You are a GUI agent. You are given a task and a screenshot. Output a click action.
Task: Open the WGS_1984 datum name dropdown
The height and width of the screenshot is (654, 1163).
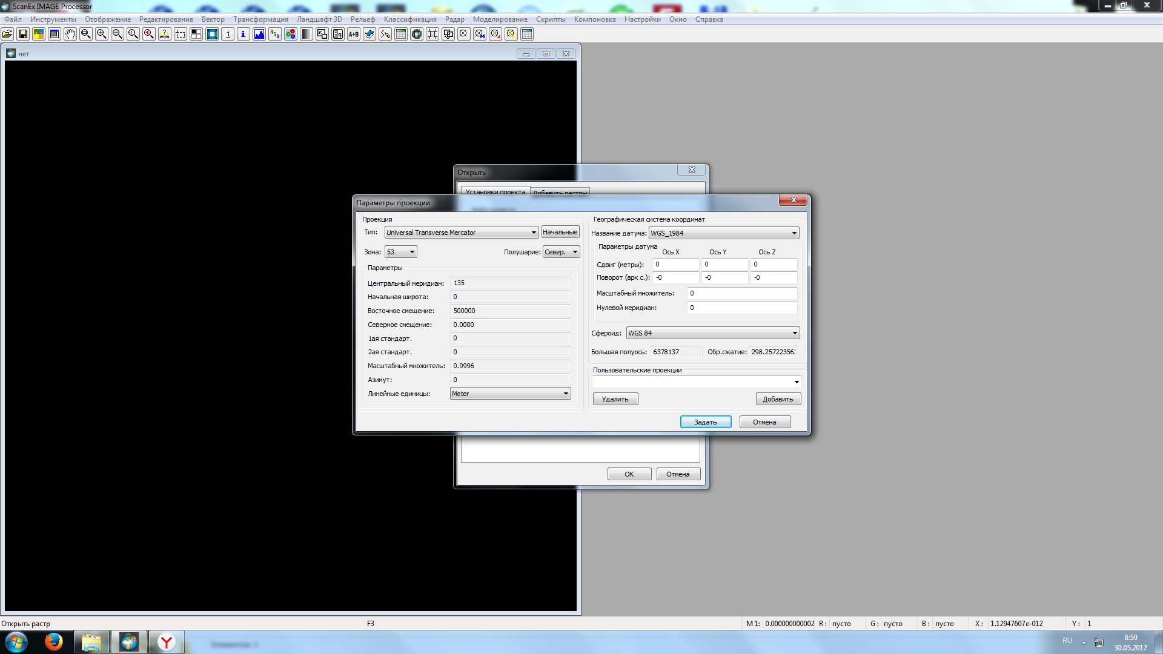click(x=794, y=233)
